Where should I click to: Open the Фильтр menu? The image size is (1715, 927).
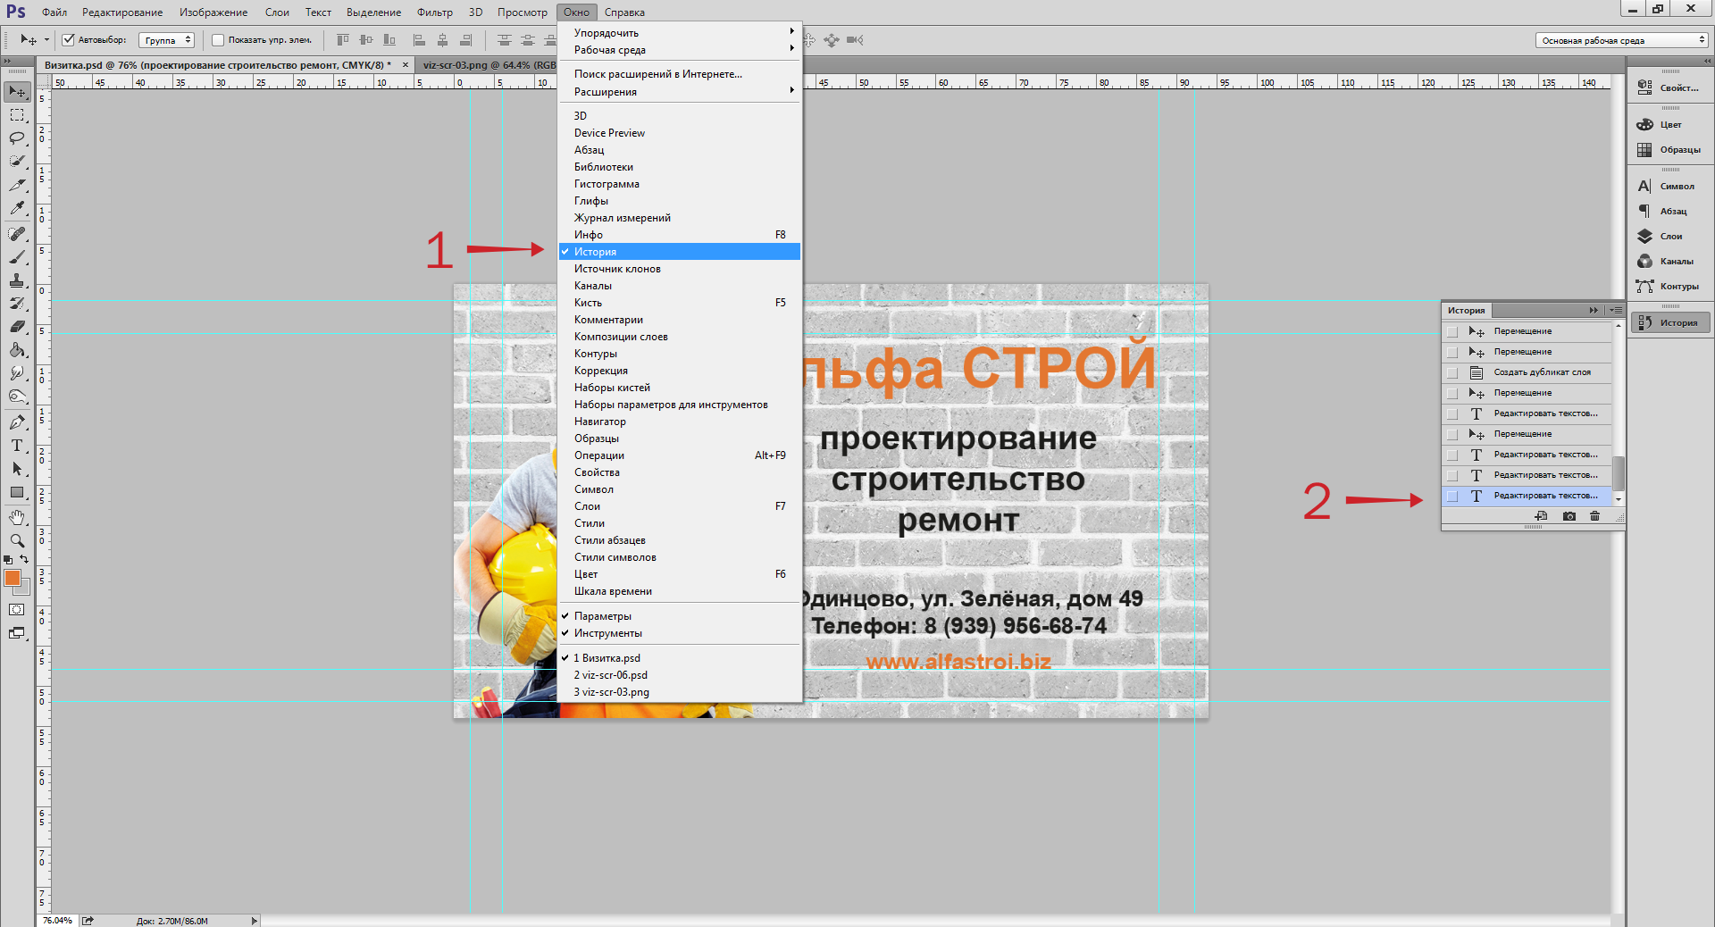[x=434, y=13]
